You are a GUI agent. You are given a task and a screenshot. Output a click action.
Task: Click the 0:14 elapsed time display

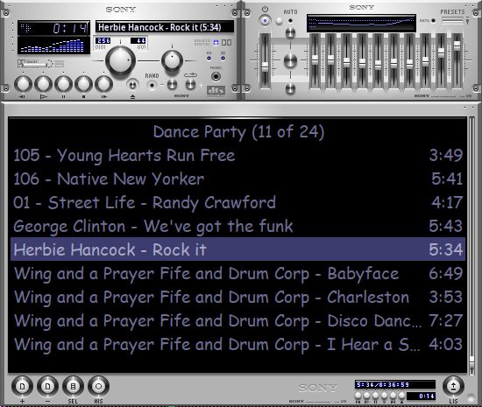pyautogui.click(x=71, y=29)
